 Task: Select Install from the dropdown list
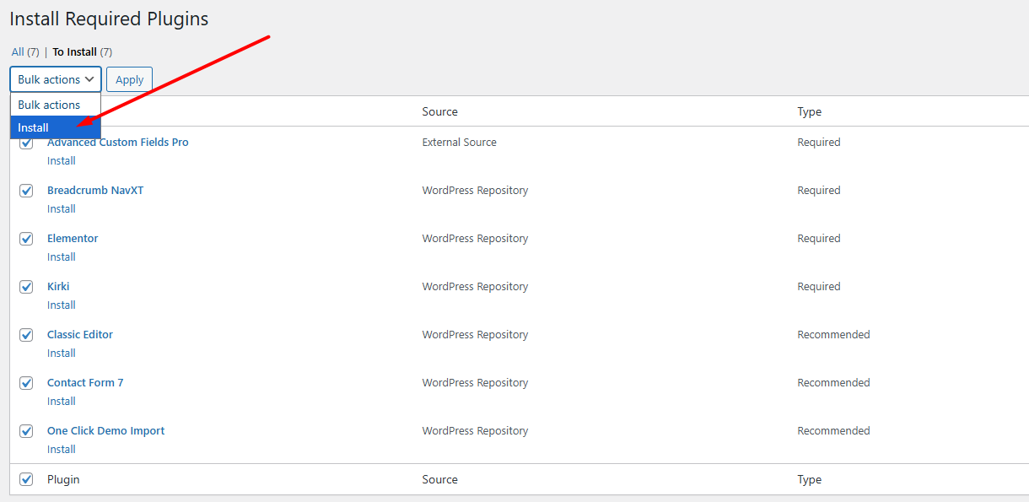pos(34,127)
